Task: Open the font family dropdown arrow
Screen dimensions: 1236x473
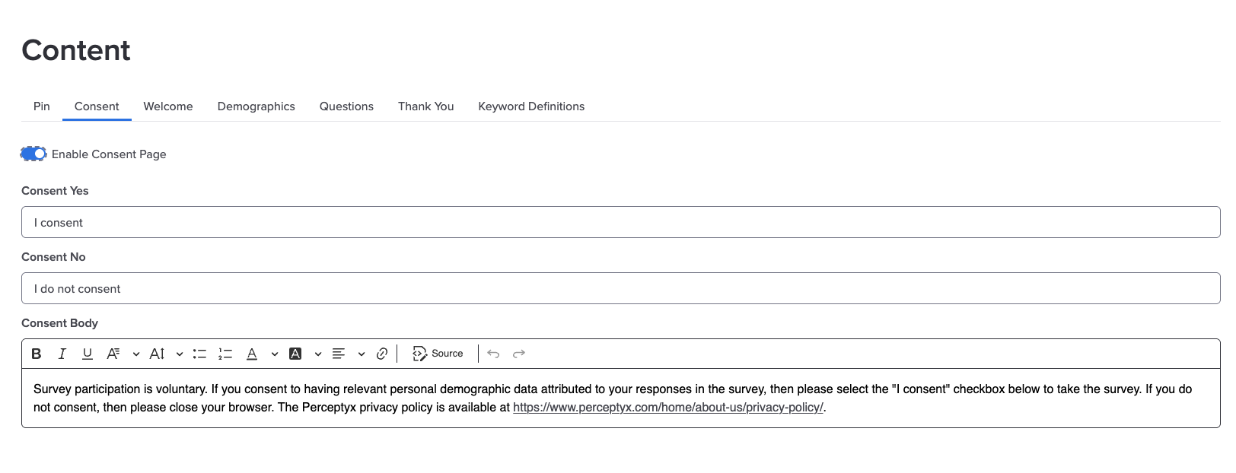Action: pyautogui.click(x=135, y=354)
